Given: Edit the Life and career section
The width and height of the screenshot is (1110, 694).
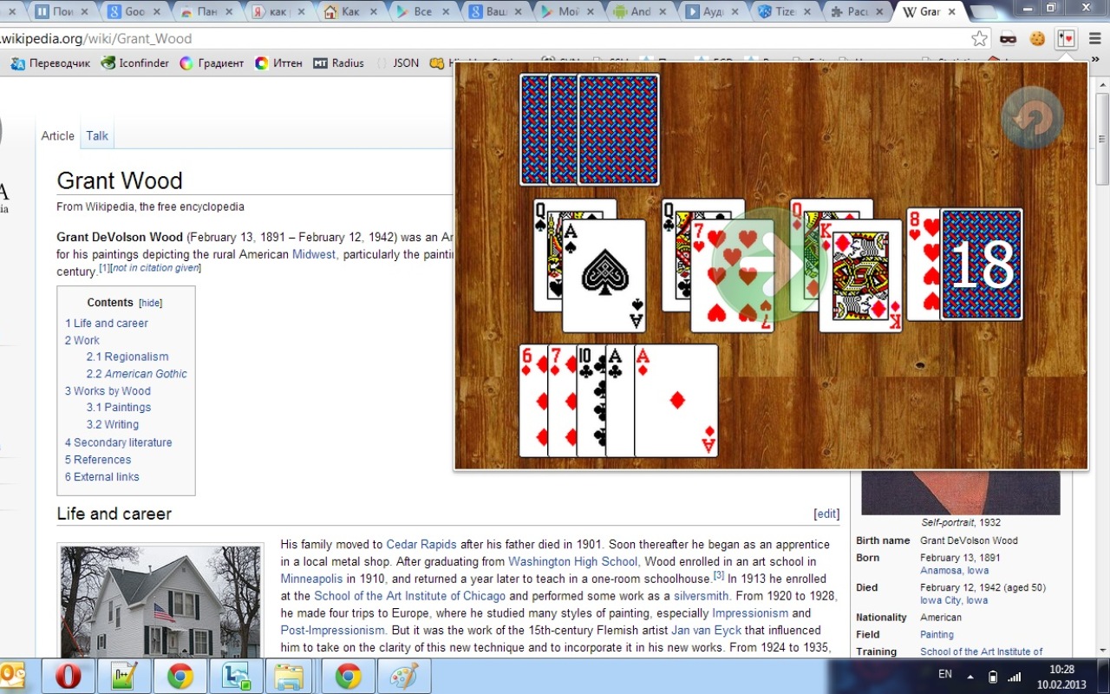Looking at the screenshot, I should click(827, 514).
